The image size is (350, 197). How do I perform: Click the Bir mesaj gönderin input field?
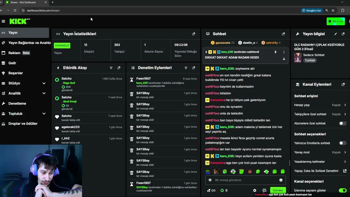point(245,180)
